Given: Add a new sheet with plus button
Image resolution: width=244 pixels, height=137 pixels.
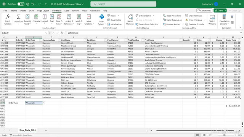Looking at the screenshot, I should coord(46,130).
